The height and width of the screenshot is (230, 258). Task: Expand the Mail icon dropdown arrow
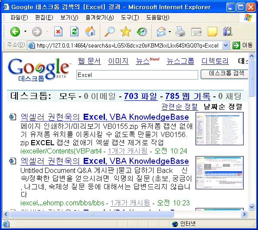(170, 32)
